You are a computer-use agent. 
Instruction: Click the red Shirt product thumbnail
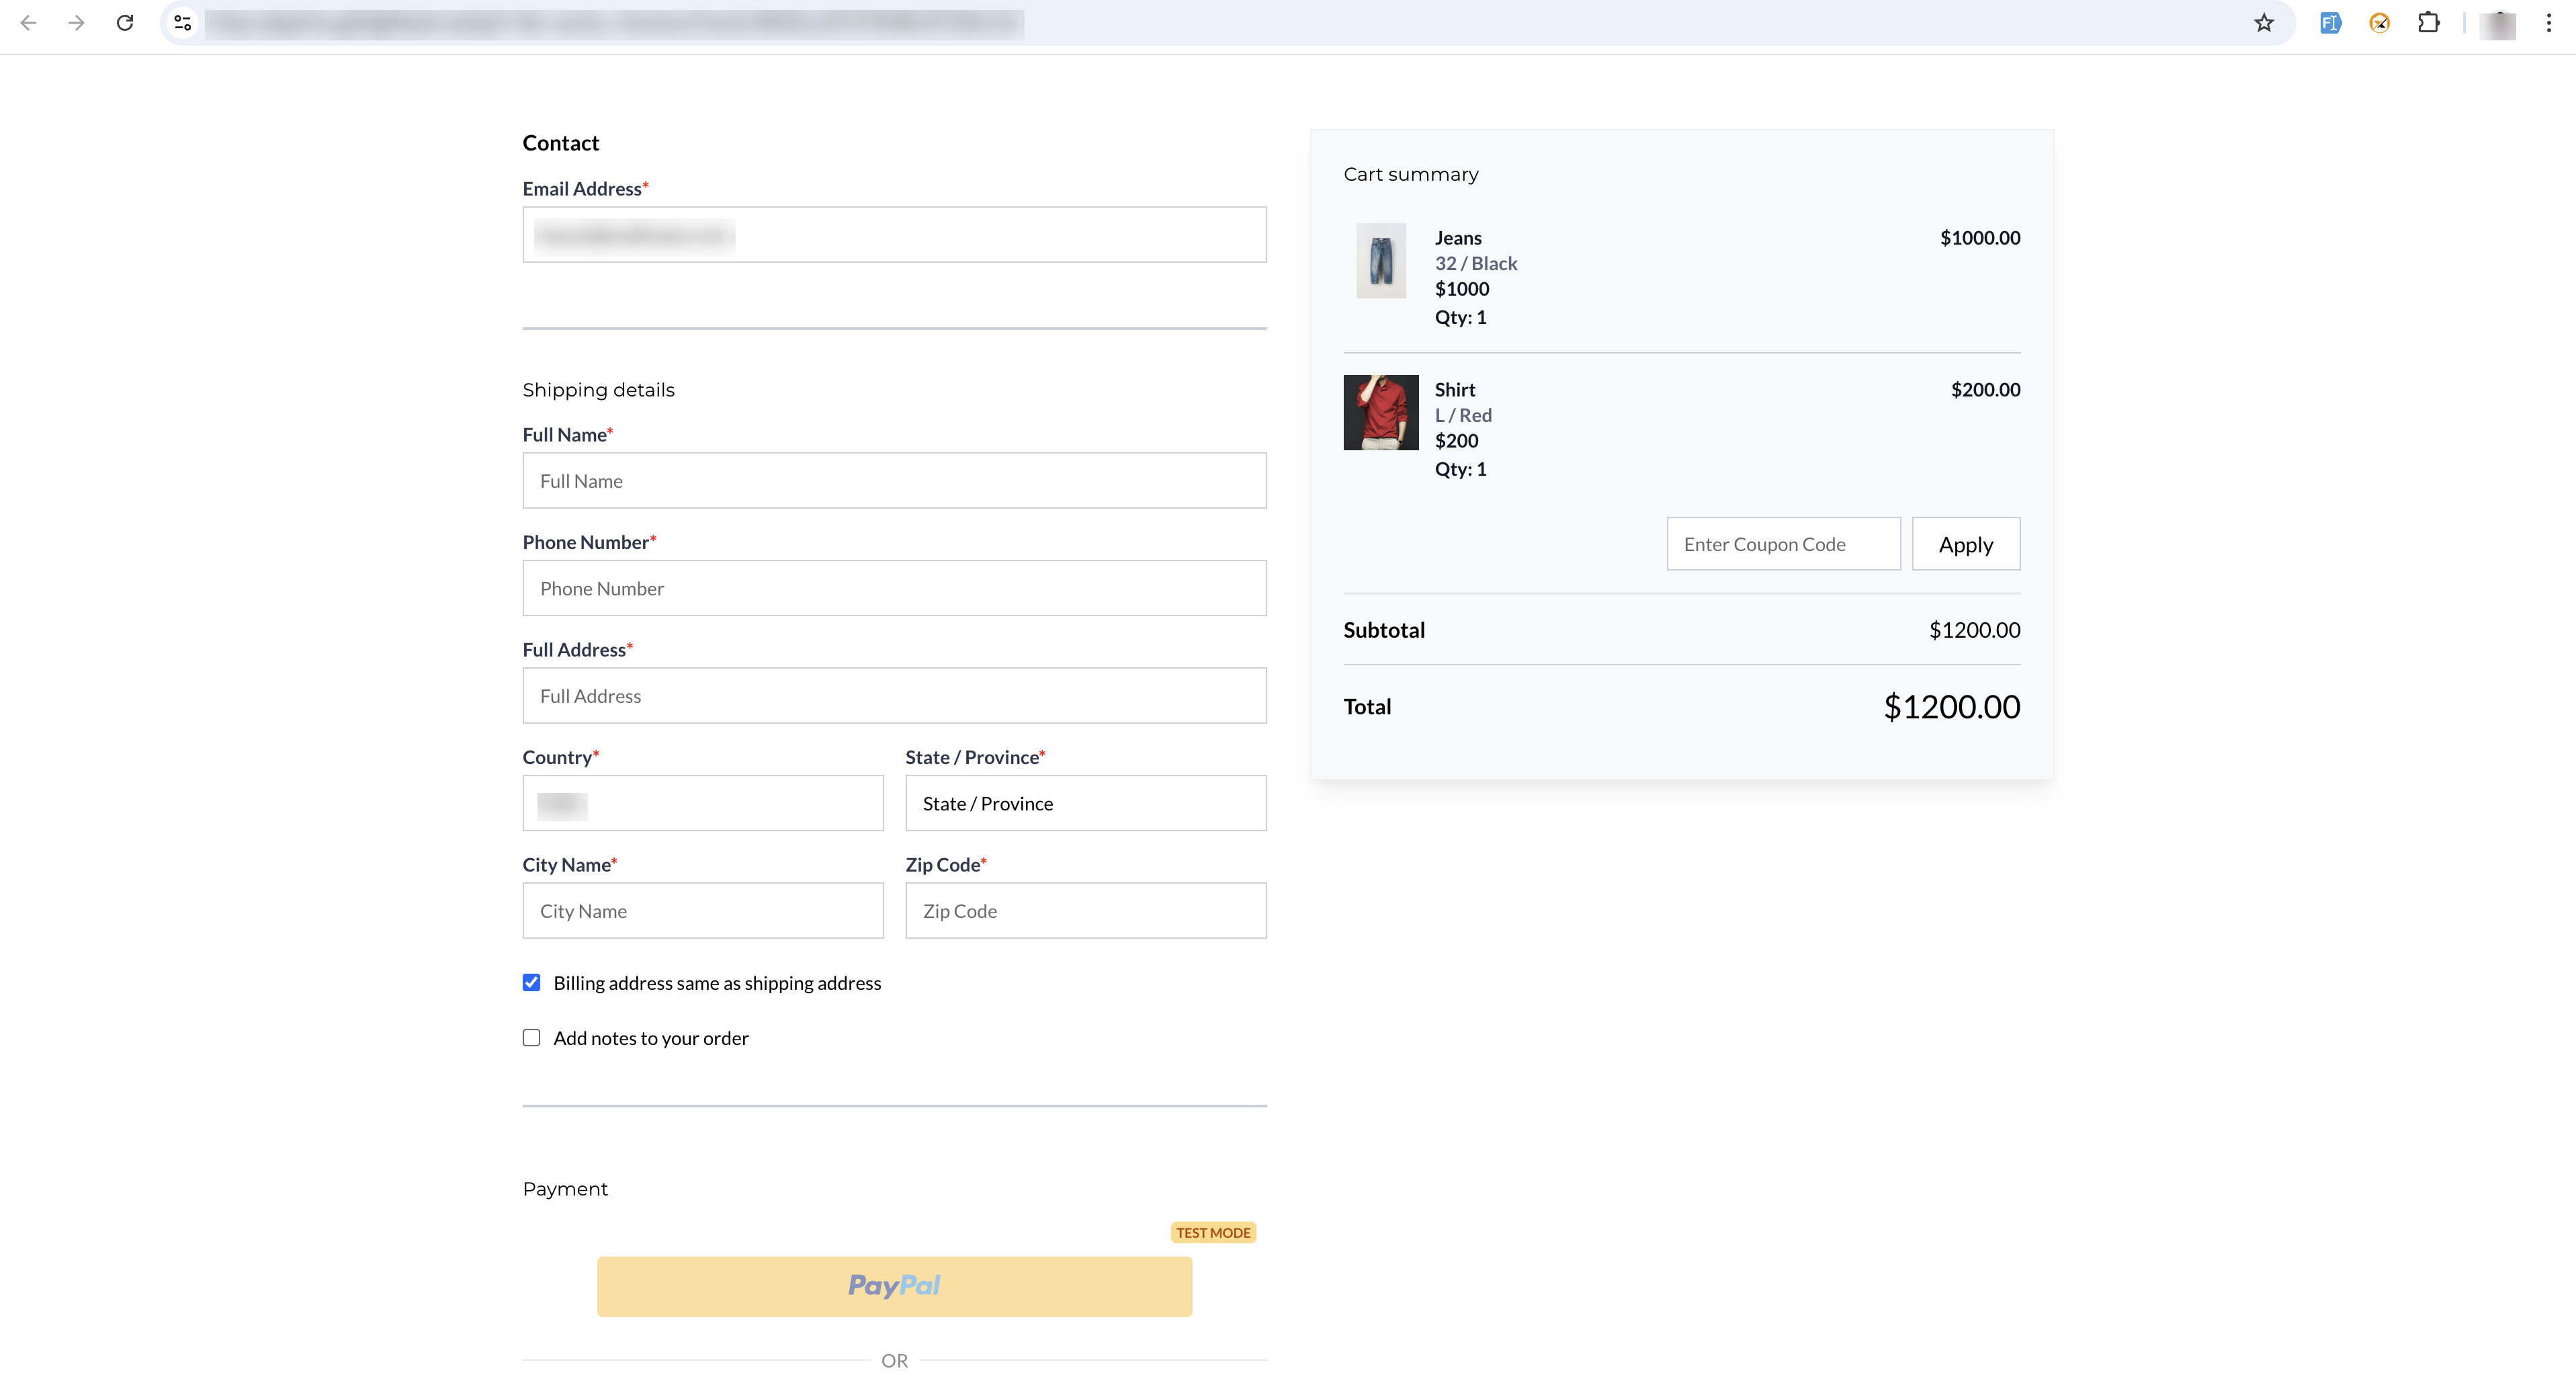[x=1380, y=412]
